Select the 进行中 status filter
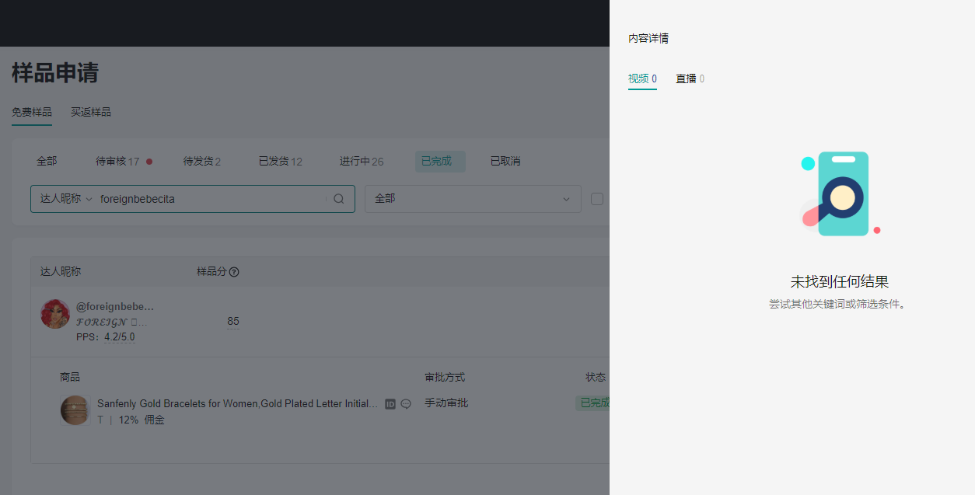The image size is (975, 495). (361, 161)
